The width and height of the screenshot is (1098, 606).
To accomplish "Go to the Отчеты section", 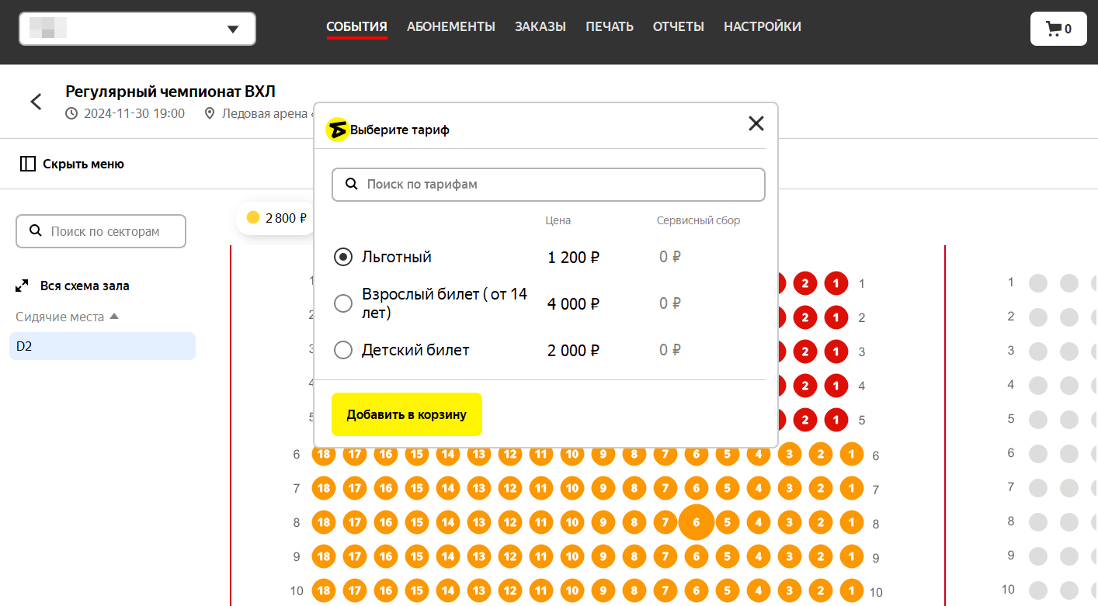I will (678, 26).
